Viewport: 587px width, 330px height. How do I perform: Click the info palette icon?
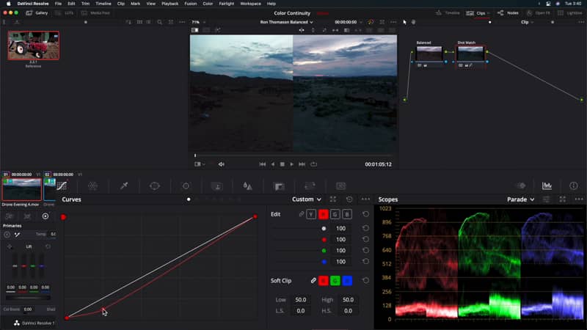tap(574, 186)
